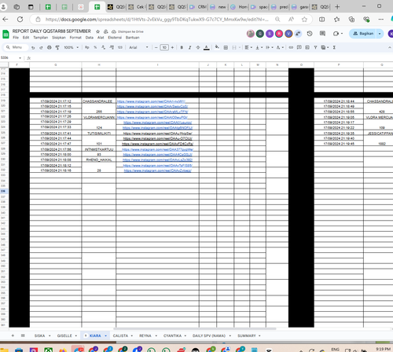Collapse the toolbar with chevron arrow

click(x=390, y=47)
